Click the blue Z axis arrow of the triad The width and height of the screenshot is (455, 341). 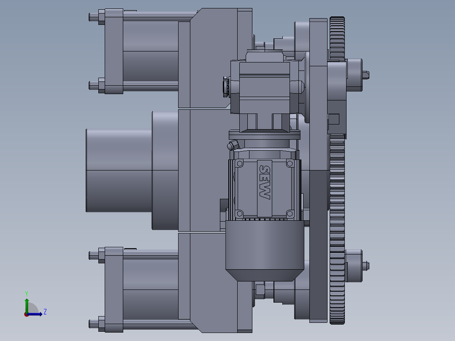(35, 314)
